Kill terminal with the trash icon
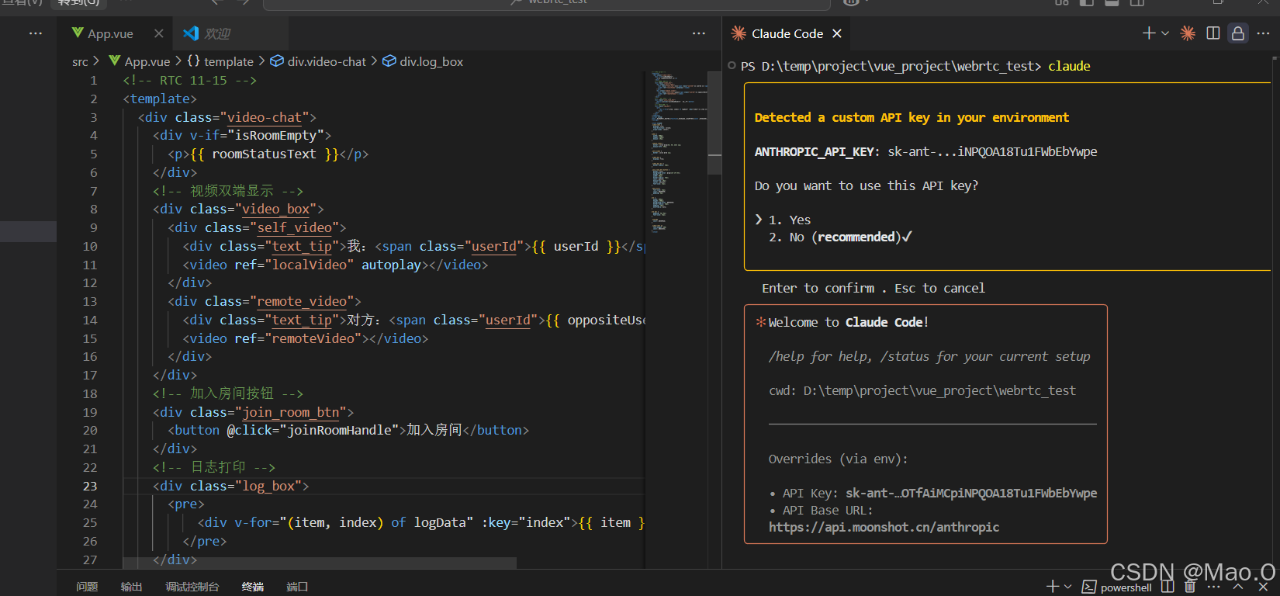The image size is (1280, 596). pyautogui.click(x=1190, y=587)
